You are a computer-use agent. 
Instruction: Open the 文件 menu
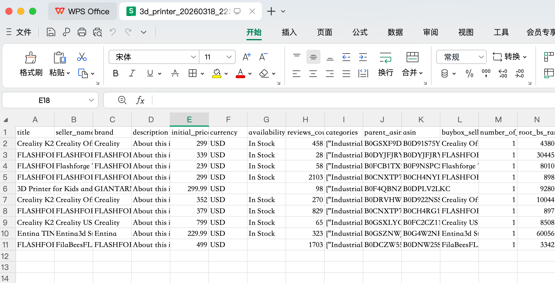point(19,32)
